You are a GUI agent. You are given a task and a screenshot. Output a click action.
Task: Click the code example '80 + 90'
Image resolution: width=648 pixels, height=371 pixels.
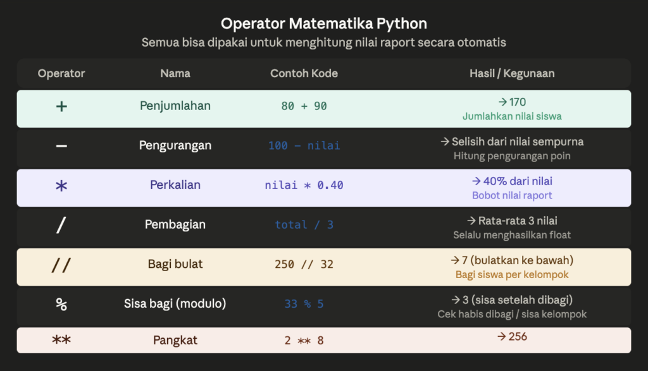tap(304, 106)
